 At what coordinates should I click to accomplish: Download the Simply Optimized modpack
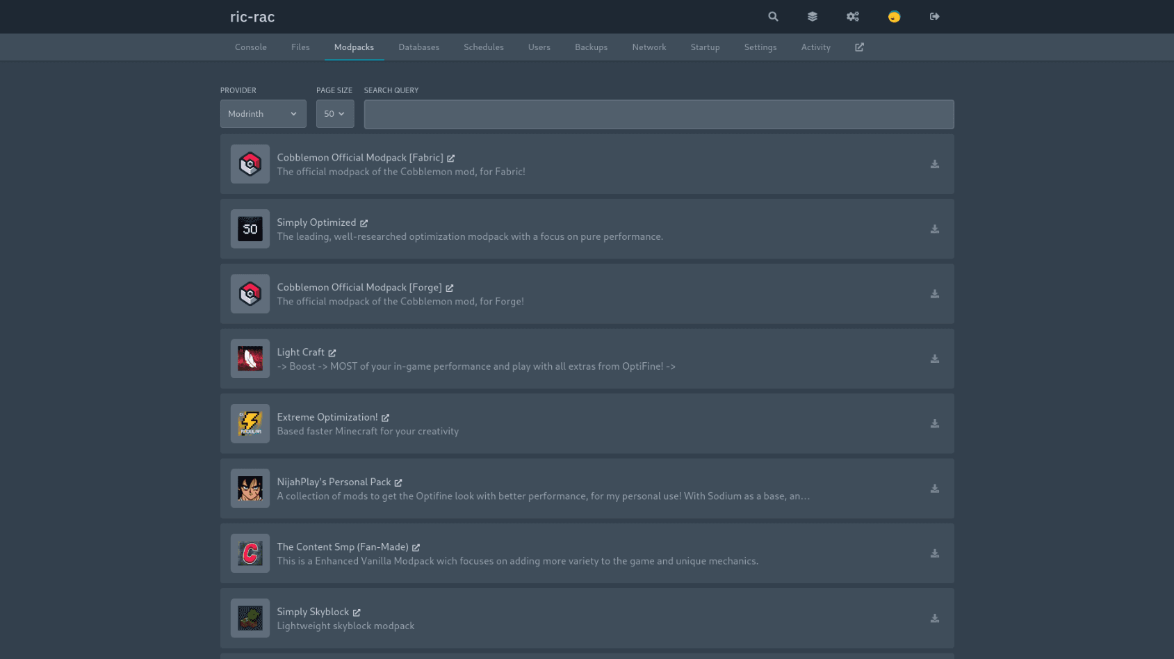click(x=935, y=229)
